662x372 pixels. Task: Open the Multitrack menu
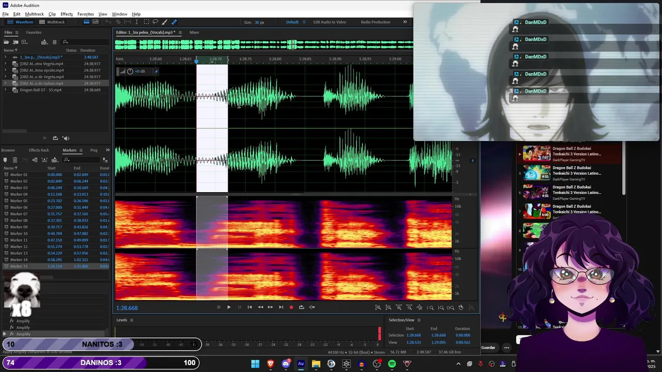(34, 14)
